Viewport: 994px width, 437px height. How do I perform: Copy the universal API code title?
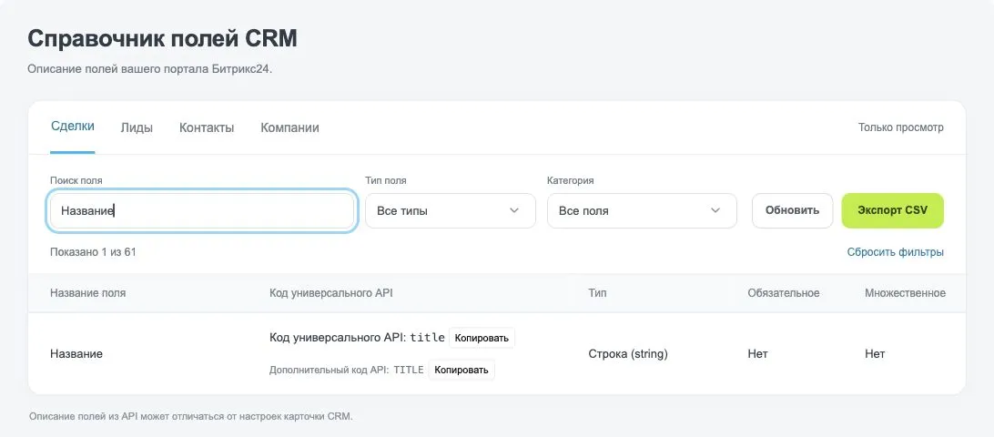click(x=482, y=338)
